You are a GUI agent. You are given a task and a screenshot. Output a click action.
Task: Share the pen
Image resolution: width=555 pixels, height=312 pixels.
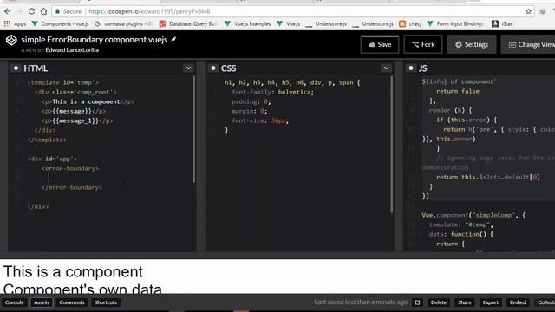pyautogui.click(x=465, y=302)
